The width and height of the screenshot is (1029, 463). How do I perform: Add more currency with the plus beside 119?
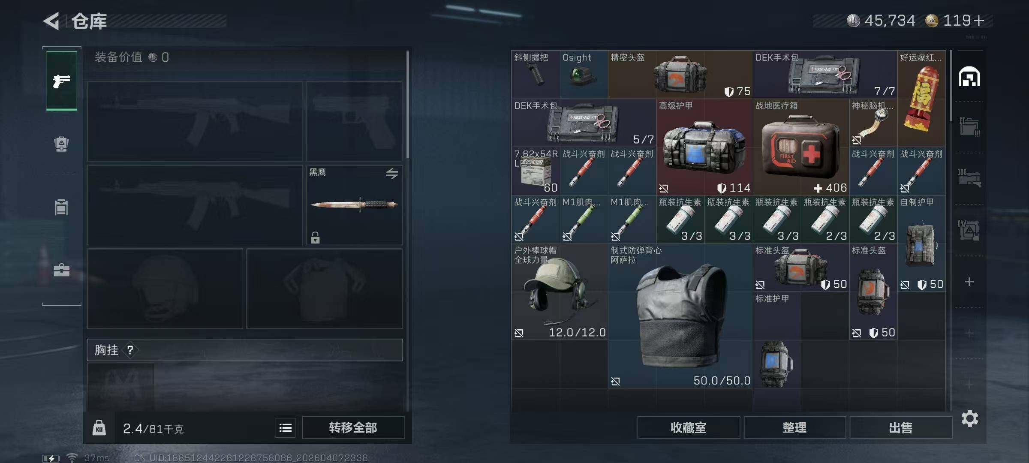(x=979, y=20)
